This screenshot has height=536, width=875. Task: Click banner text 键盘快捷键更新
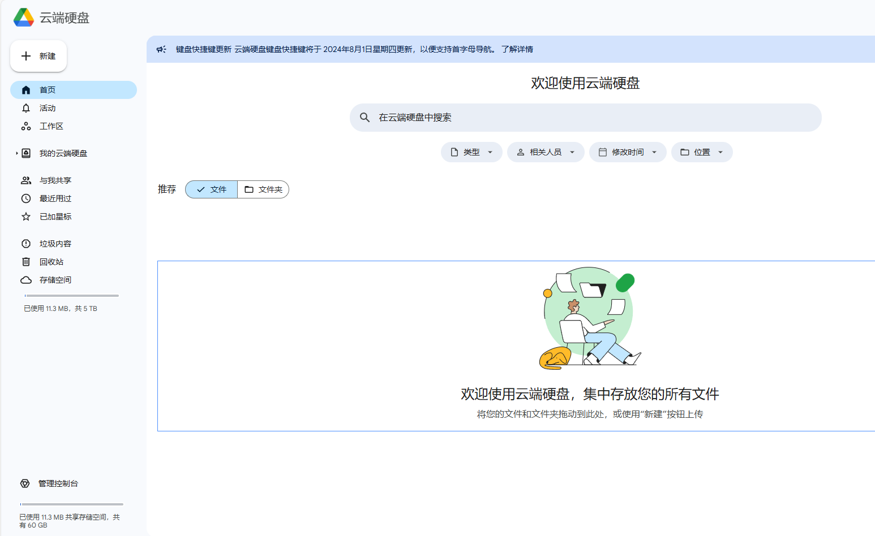coord(204,49)
